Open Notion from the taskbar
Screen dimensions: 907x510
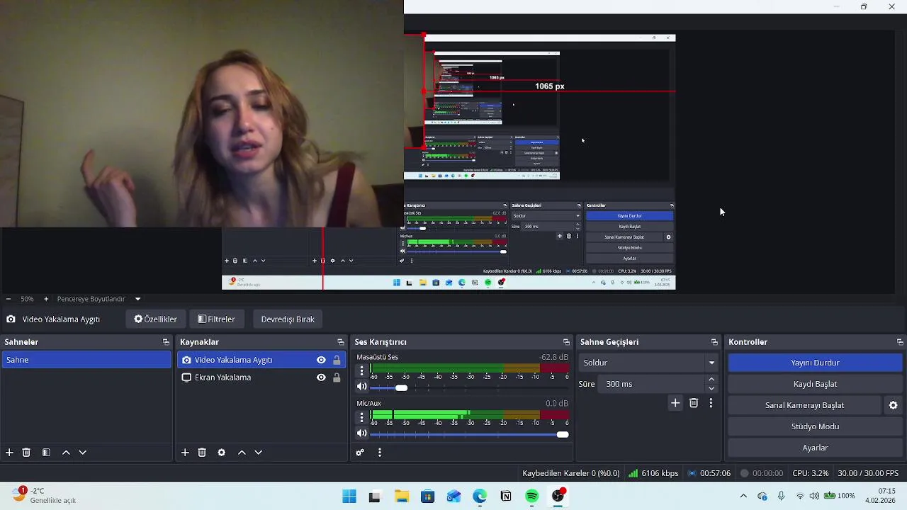[506, 497]
